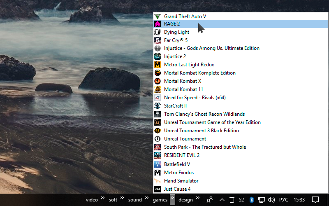Screen dimensions: 329x206
Task: Open the 15:33 clock in the taskbar
Action: (299, 200)
